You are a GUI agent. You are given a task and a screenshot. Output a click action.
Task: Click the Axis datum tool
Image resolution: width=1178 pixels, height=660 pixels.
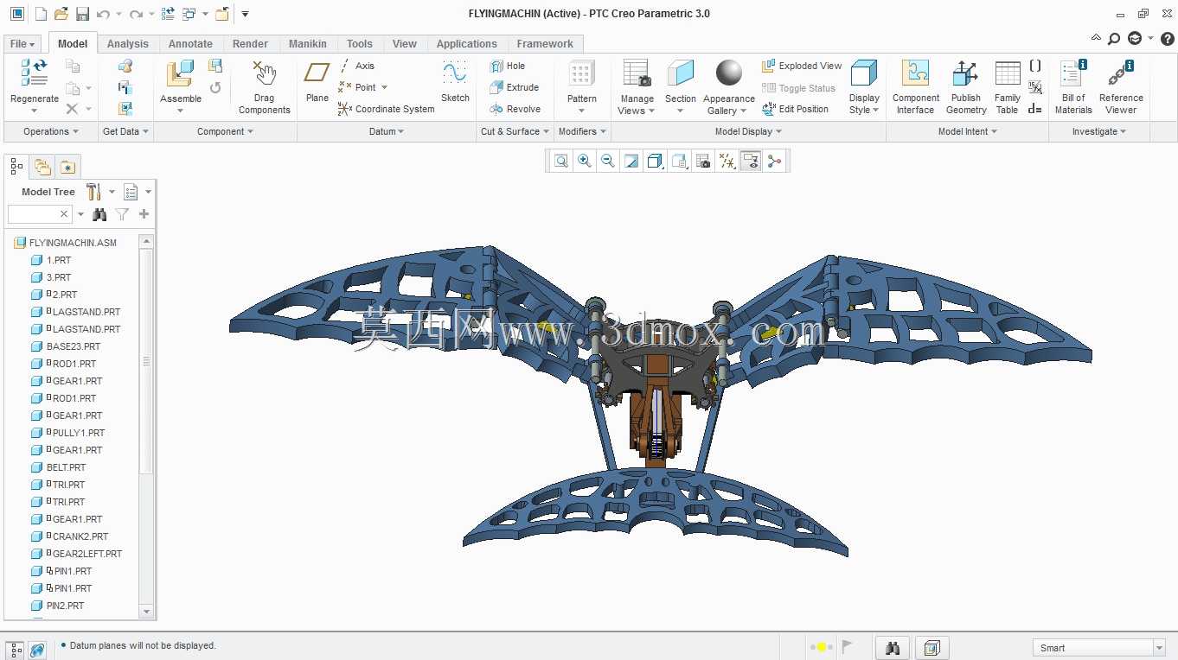[x=356, y=66]
